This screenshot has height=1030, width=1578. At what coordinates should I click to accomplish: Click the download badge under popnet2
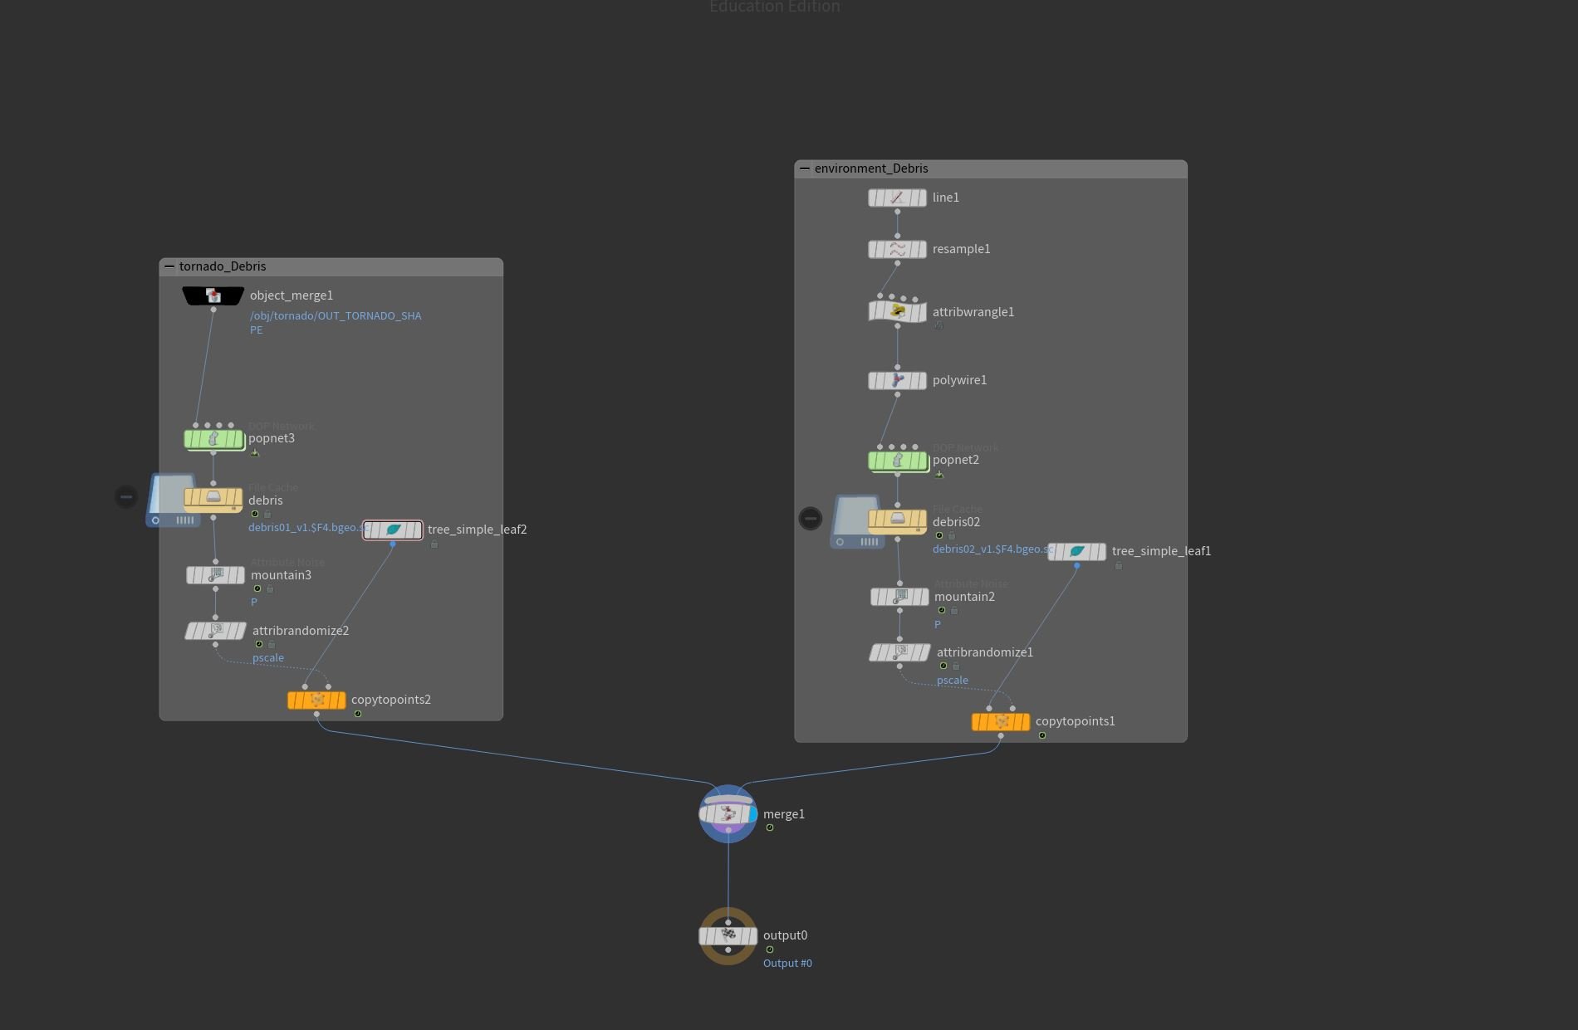pos(939,475)
